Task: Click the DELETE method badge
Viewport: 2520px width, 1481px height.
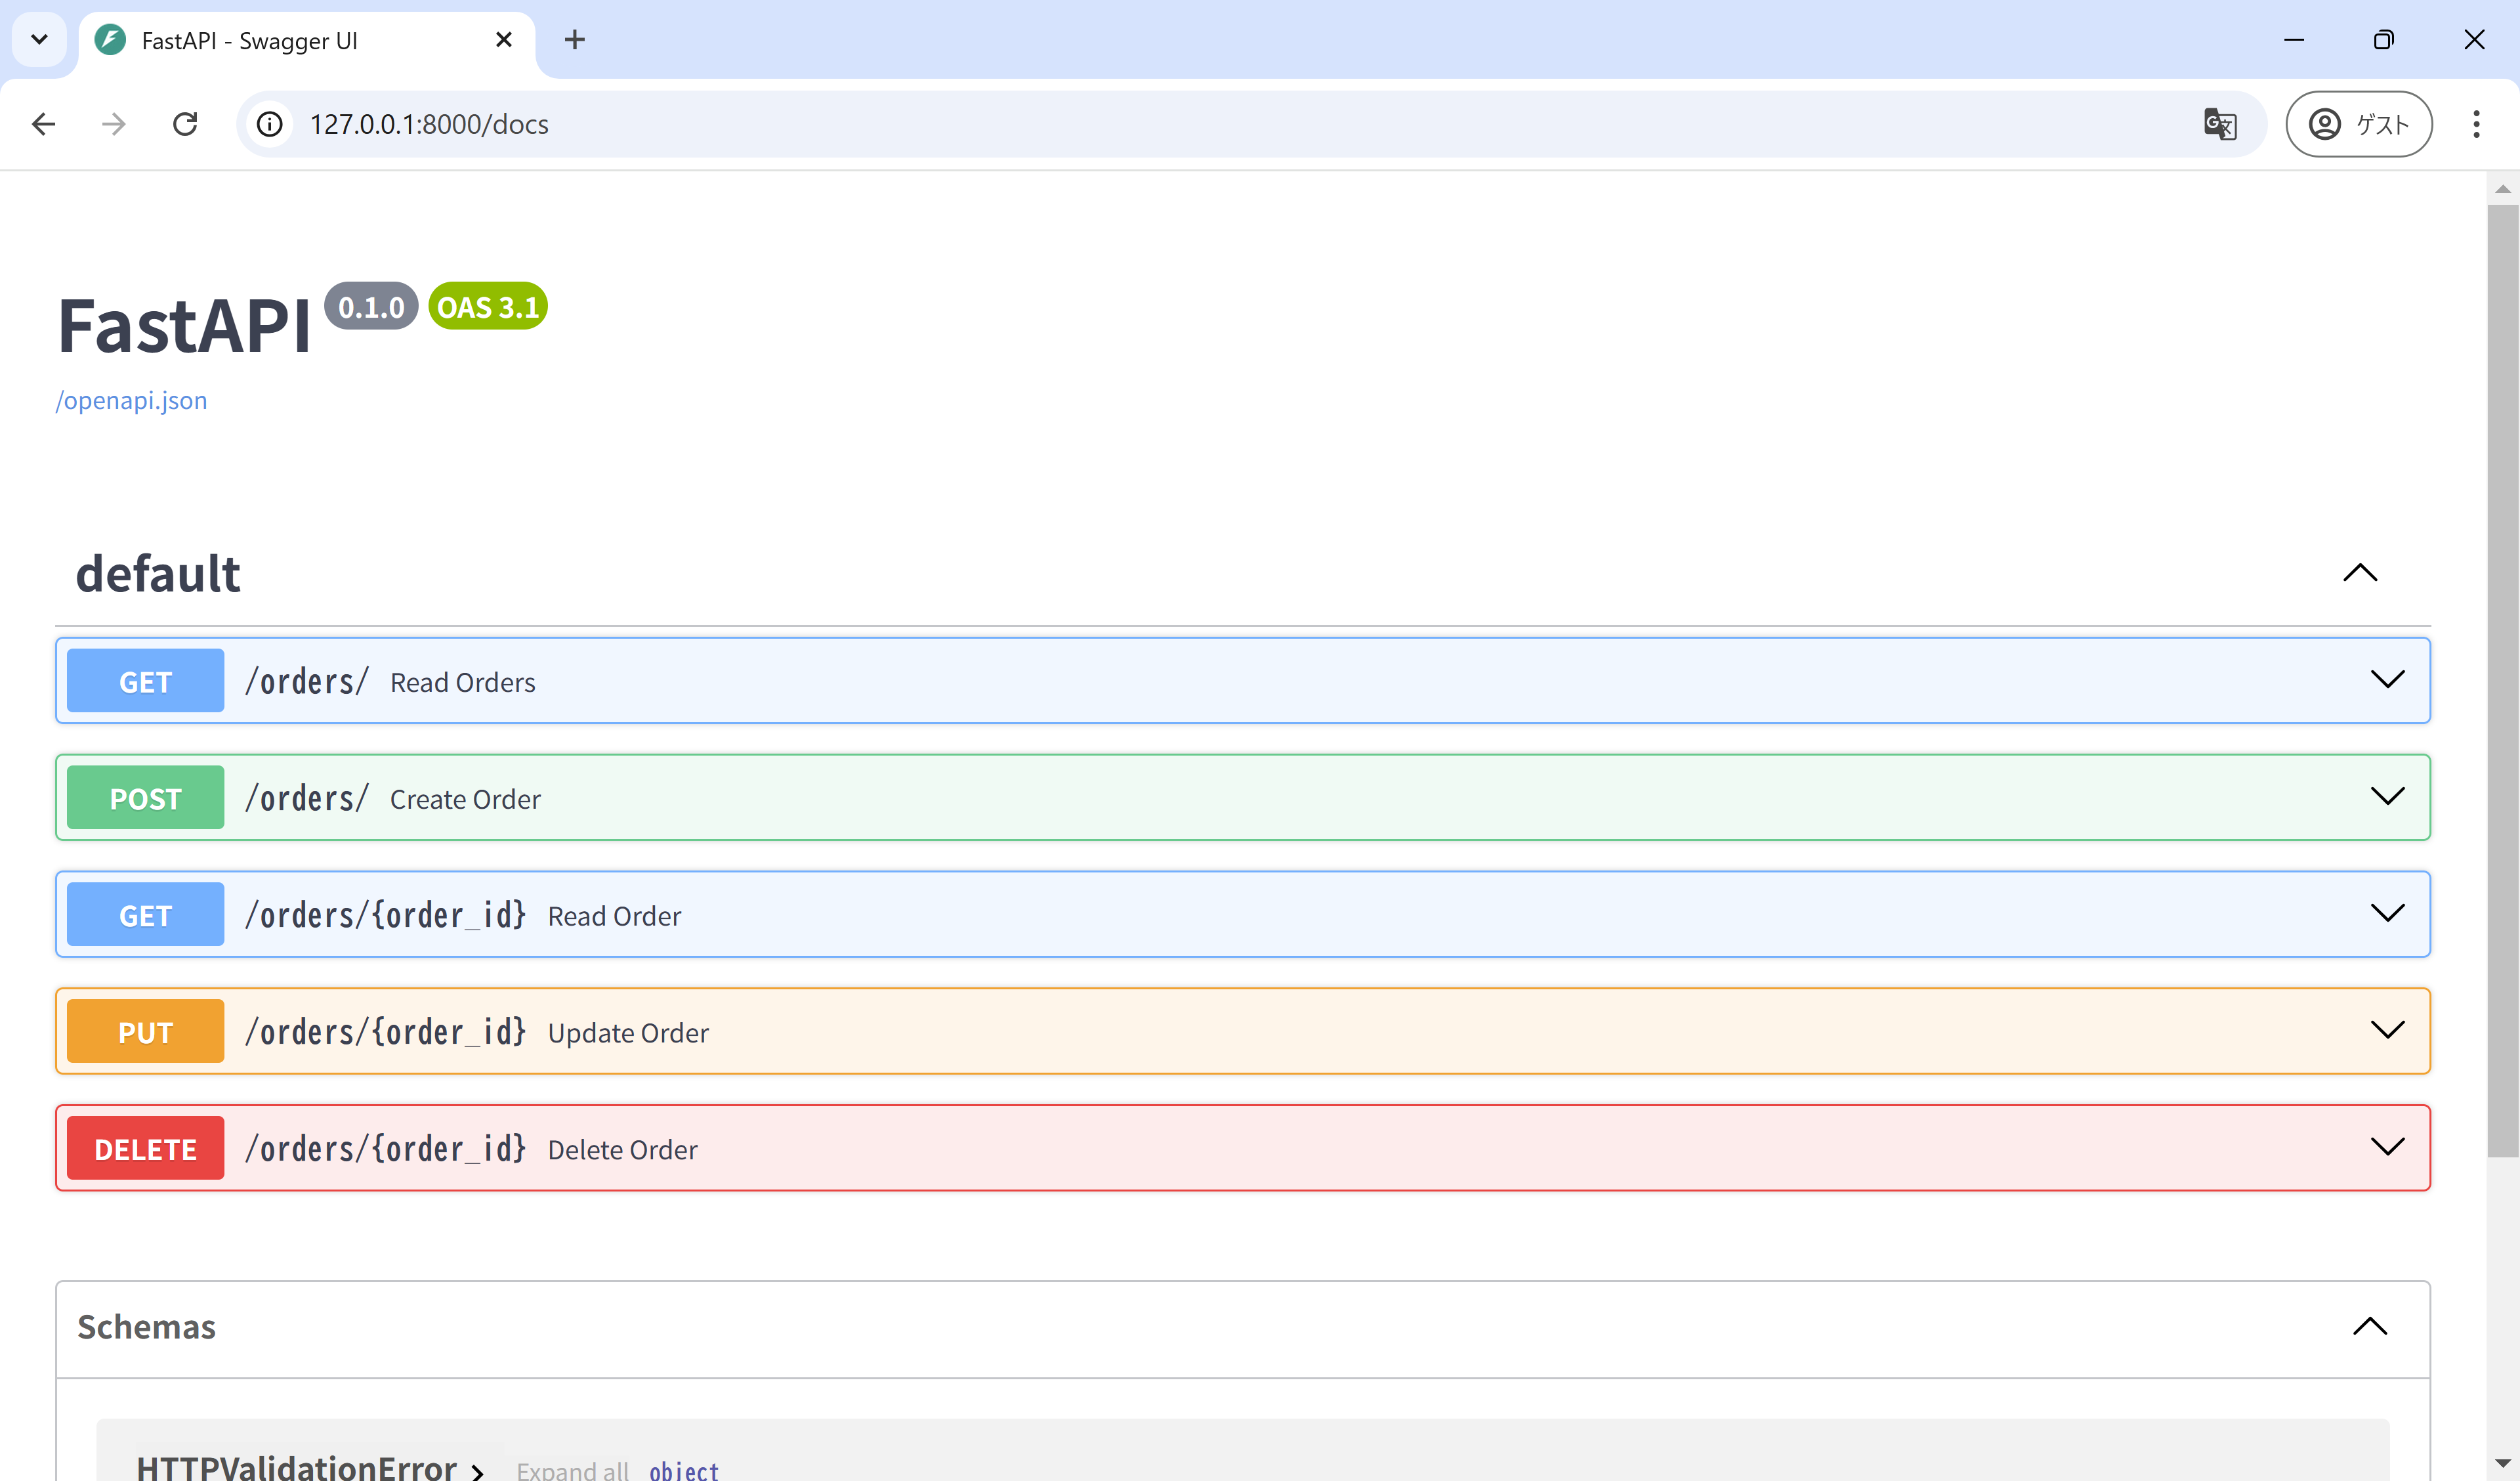Action: click(146, 1149)
